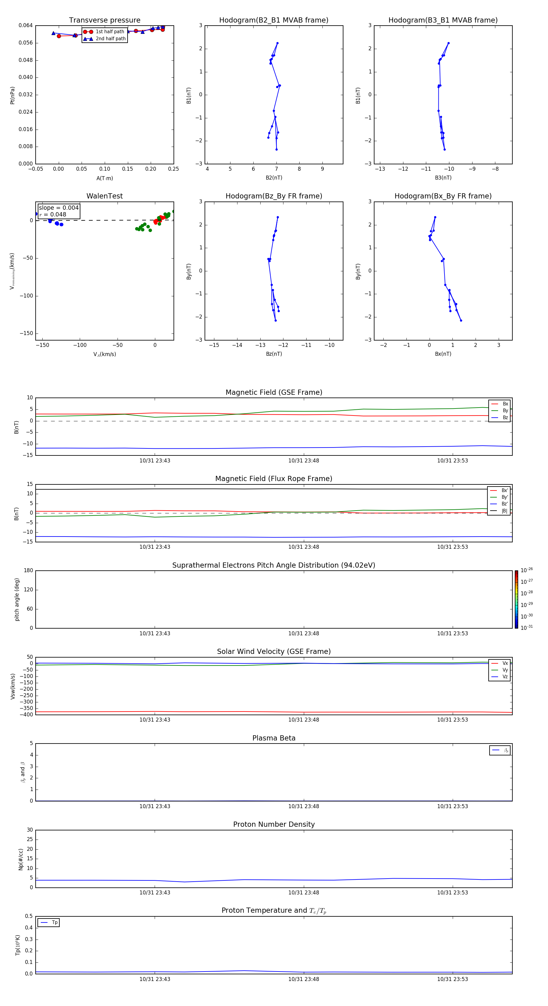548x1006 pixels.
Task: Click the "Hodogram(B3_B1 MVAB frame)" title
Action: point(443,20)
